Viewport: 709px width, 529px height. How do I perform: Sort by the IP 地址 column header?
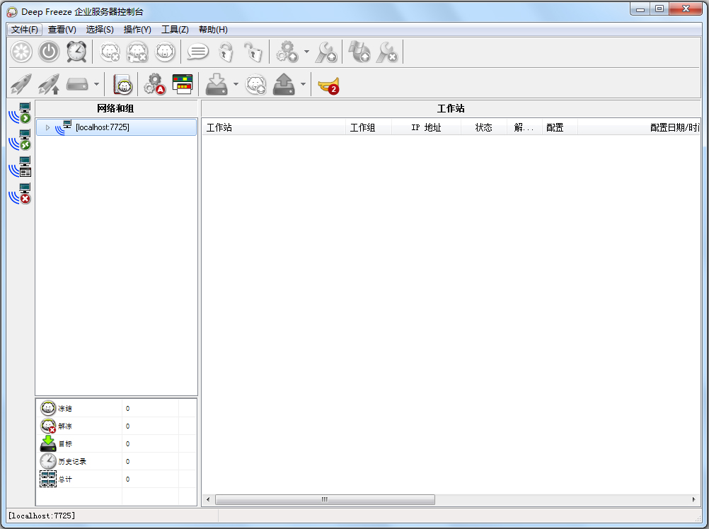[x=427, y=128]
